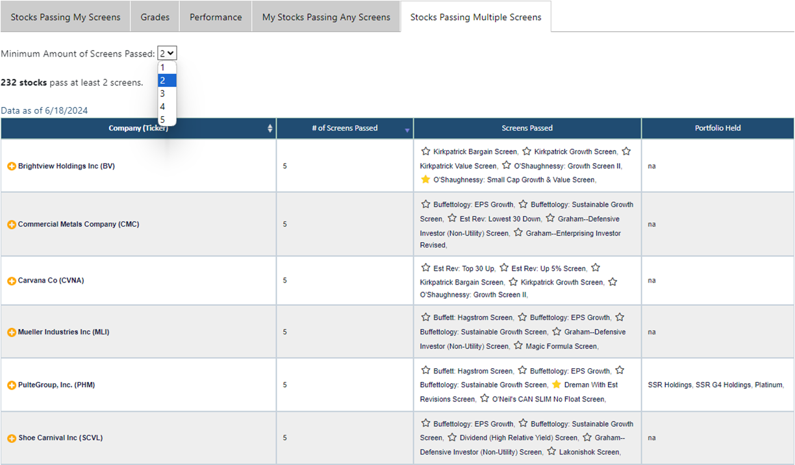Star Graham--Defensive Investor screen in Mueller row
795x465 pixels.
click(557, 331)
